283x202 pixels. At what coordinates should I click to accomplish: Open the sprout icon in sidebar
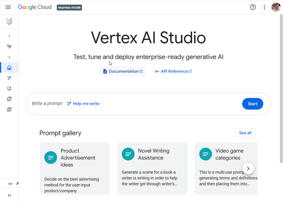(9, 47)
